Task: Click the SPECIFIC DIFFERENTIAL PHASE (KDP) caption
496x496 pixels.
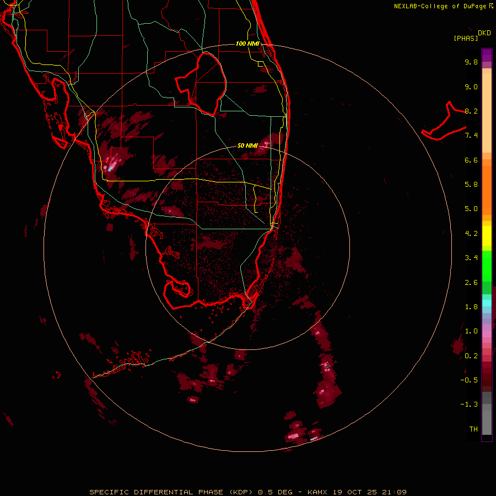Action: click(x=171, y=492)
